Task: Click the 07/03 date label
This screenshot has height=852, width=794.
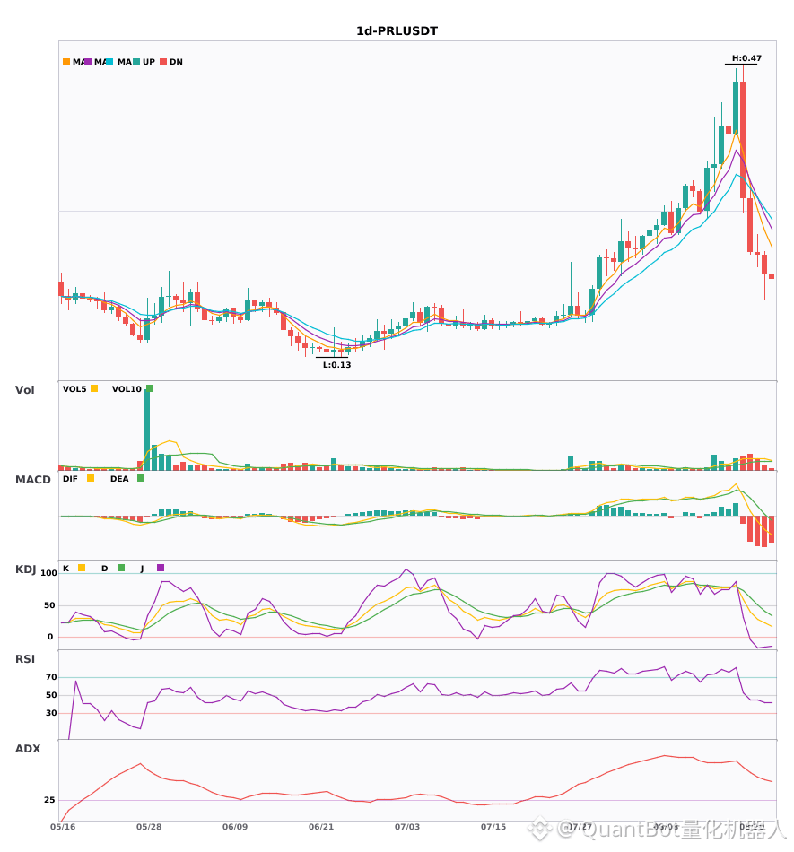Action: pos(407,827)
